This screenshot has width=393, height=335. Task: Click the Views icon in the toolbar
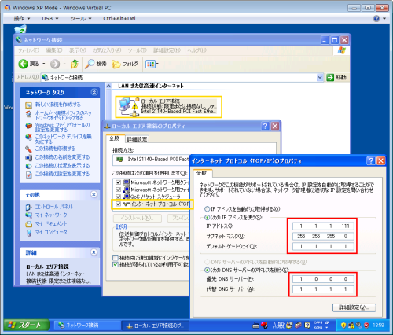click(150, 64)
